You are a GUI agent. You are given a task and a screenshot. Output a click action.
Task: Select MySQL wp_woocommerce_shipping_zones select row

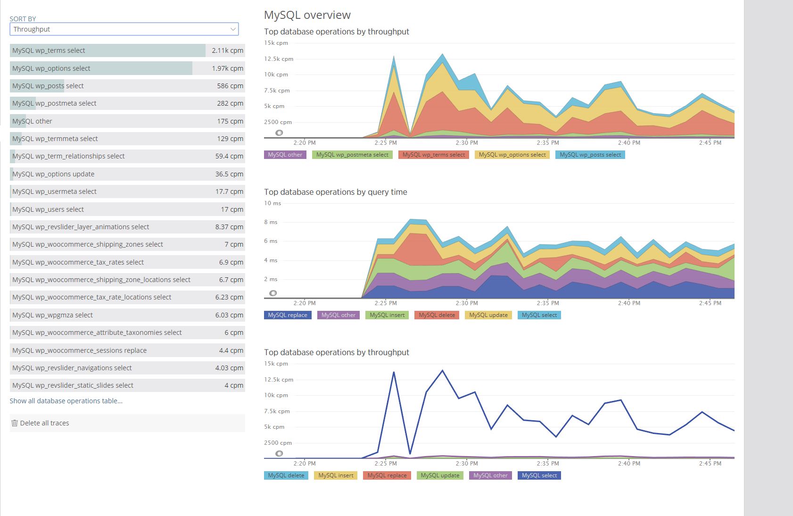tap(127, 244)
